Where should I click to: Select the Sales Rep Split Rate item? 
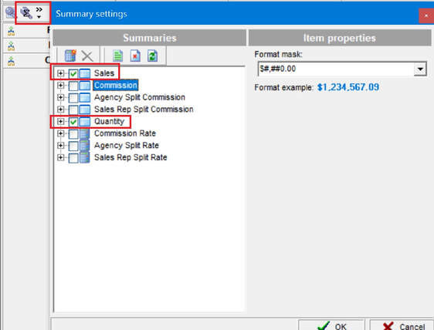coord(131,157)
